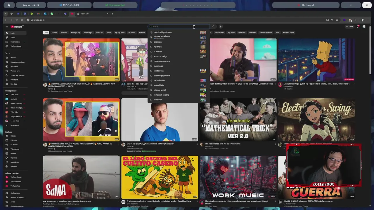
Task: Open ACZINO vs AZUKY video options menu
Action: point(119,84)
